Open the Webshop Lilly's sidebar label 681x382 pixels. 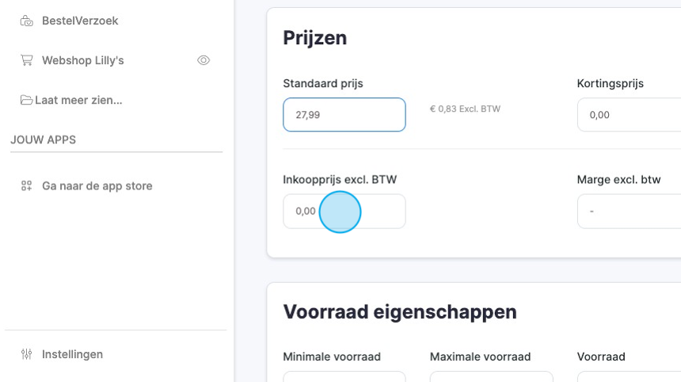[82, 60]
